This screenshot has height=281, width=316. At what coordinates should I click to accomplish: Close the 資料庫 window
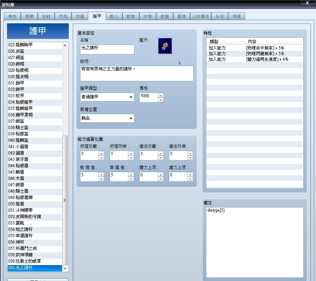[x=307, y=3]
